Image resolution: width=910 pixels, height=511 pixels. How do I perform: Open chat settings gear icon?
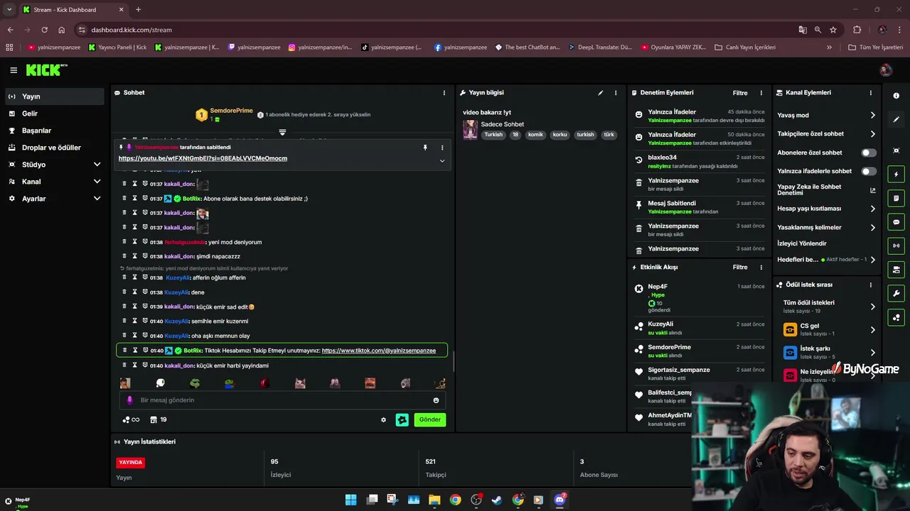(x=383, y=419)
